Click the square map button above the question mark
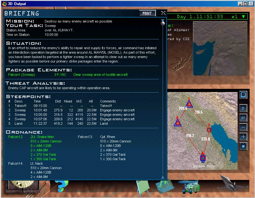This screenshot has height=198, width=255. pyautogui.click(x=243, y=95)
